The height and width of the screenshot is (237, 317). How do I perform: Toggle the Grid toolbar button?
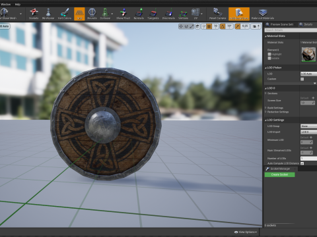click(x=79, y=14)
